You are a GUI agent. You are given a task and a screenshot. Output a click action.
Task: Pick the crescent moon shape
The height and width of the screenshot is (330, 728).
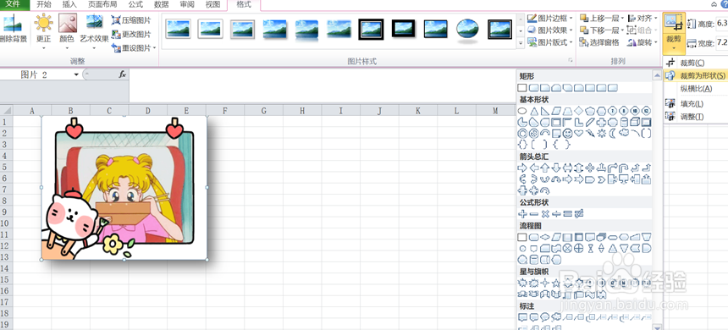pyautogui.click(x=613, y=134)
